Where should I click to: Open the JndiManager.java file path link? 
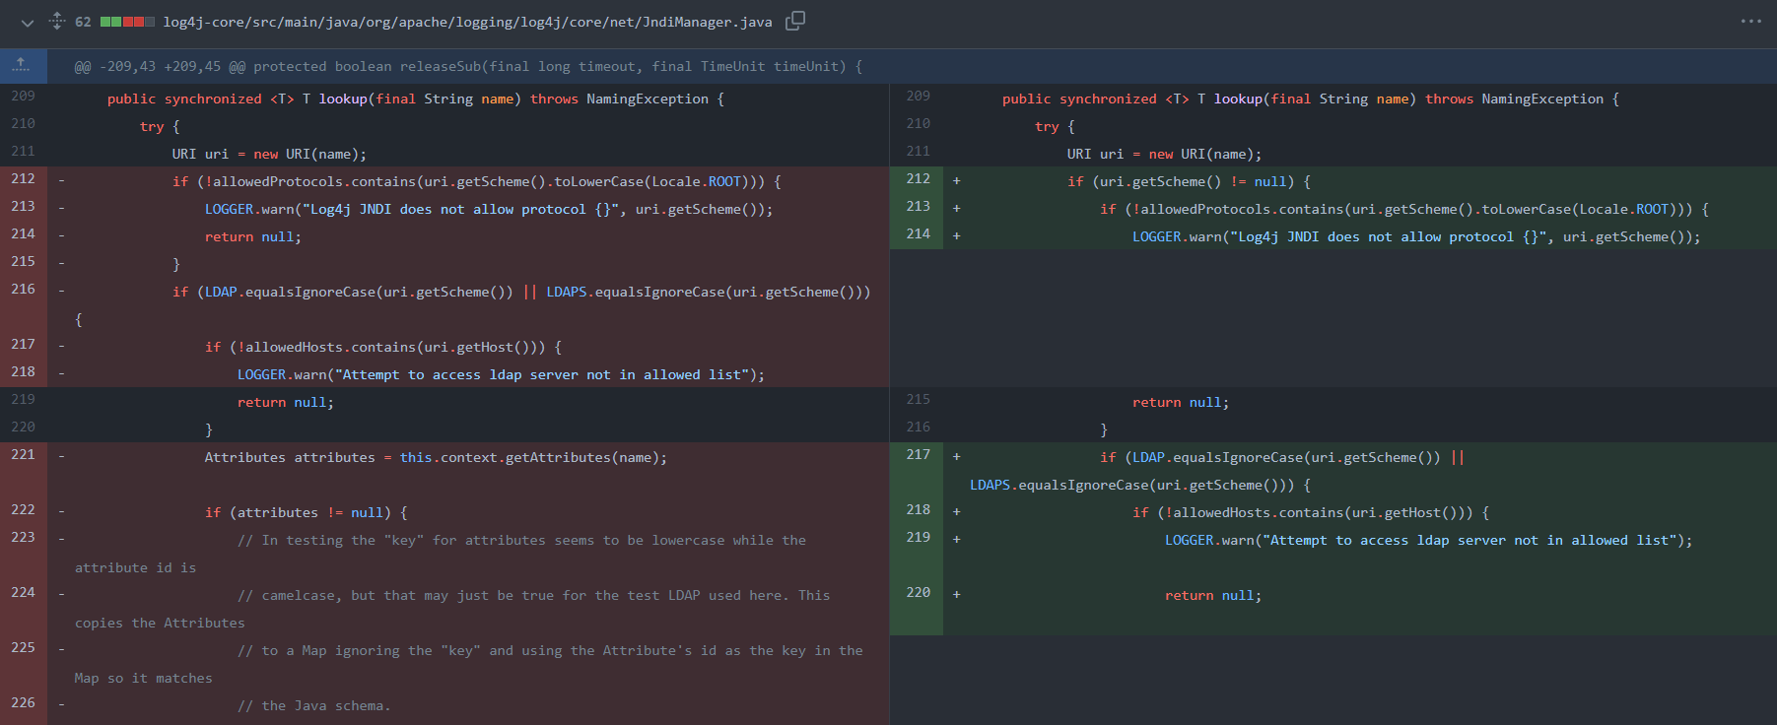tap(467, 22)
